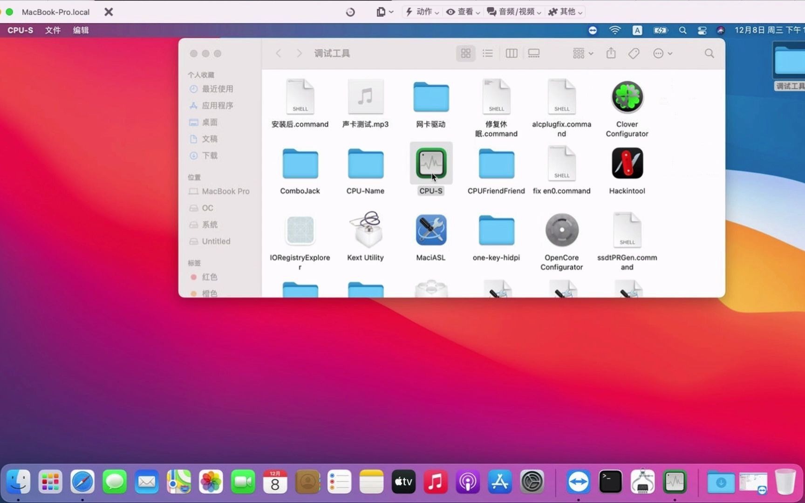The image size is (805, 503).
Task: Click the battery status icon
Action: (x=660, y=30)
